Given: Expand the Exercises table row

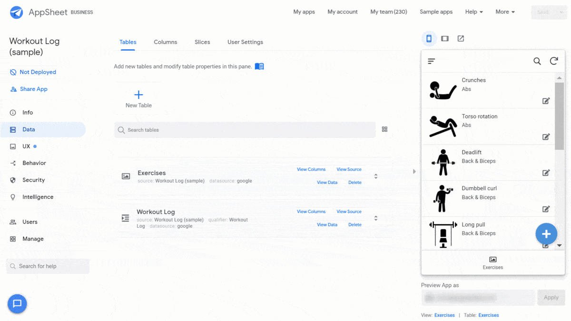Looking at the screenshot, I should 376,176.
